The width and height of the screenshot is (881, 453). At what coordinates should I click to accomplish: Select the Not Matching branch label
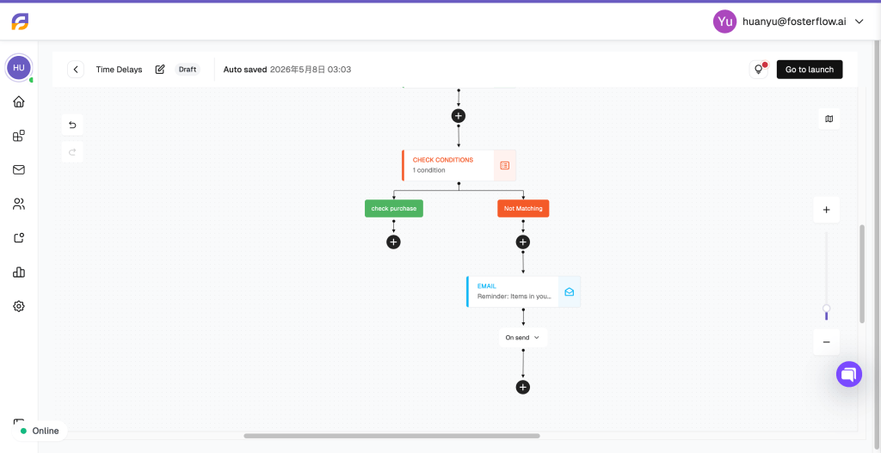(523, 208)
